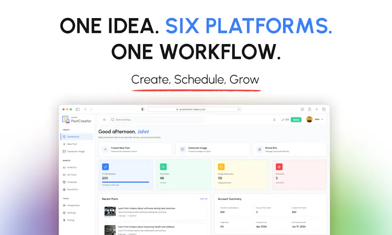Open the hamburger menu icon beside search
The height and width of the screenshot is (235, 392).
tap(104, 120)
